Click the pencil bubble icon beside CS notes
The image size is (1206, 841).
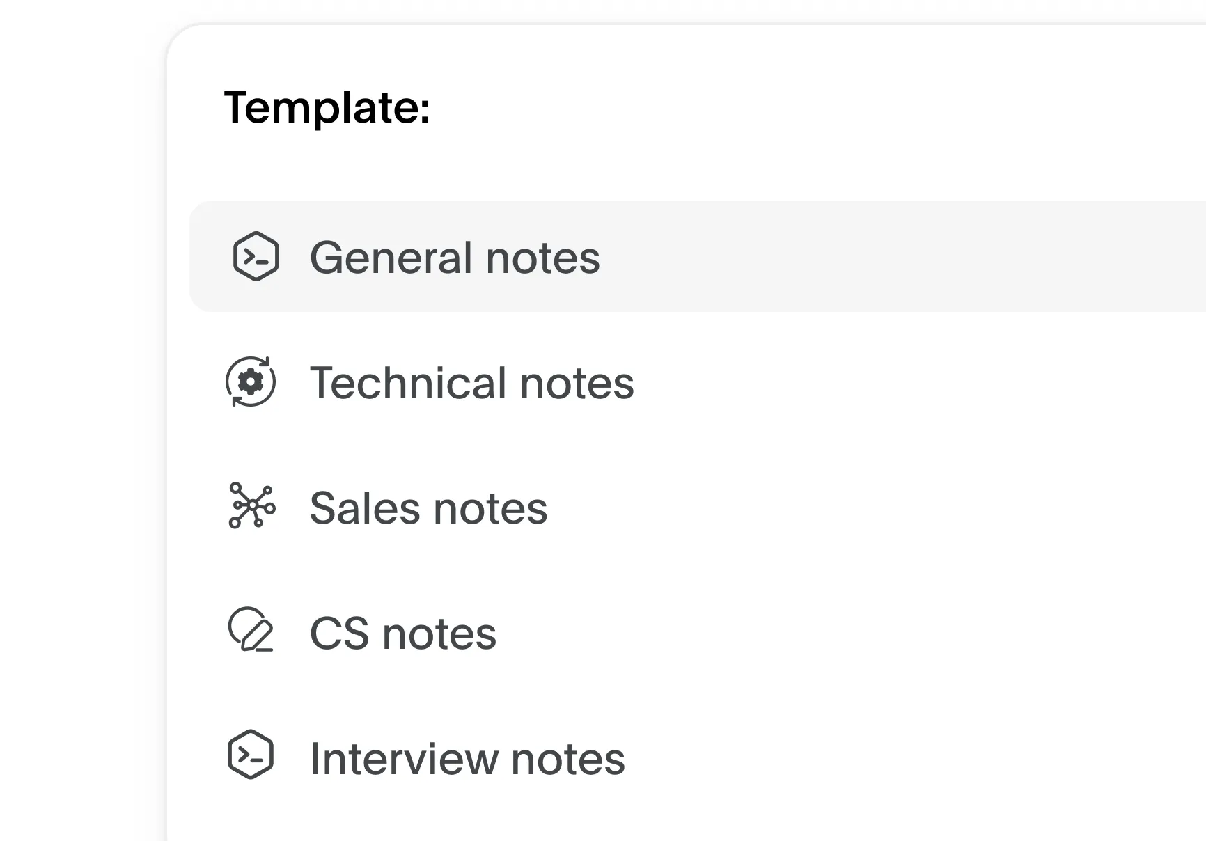pyautogui.click(x=251, y=631)
